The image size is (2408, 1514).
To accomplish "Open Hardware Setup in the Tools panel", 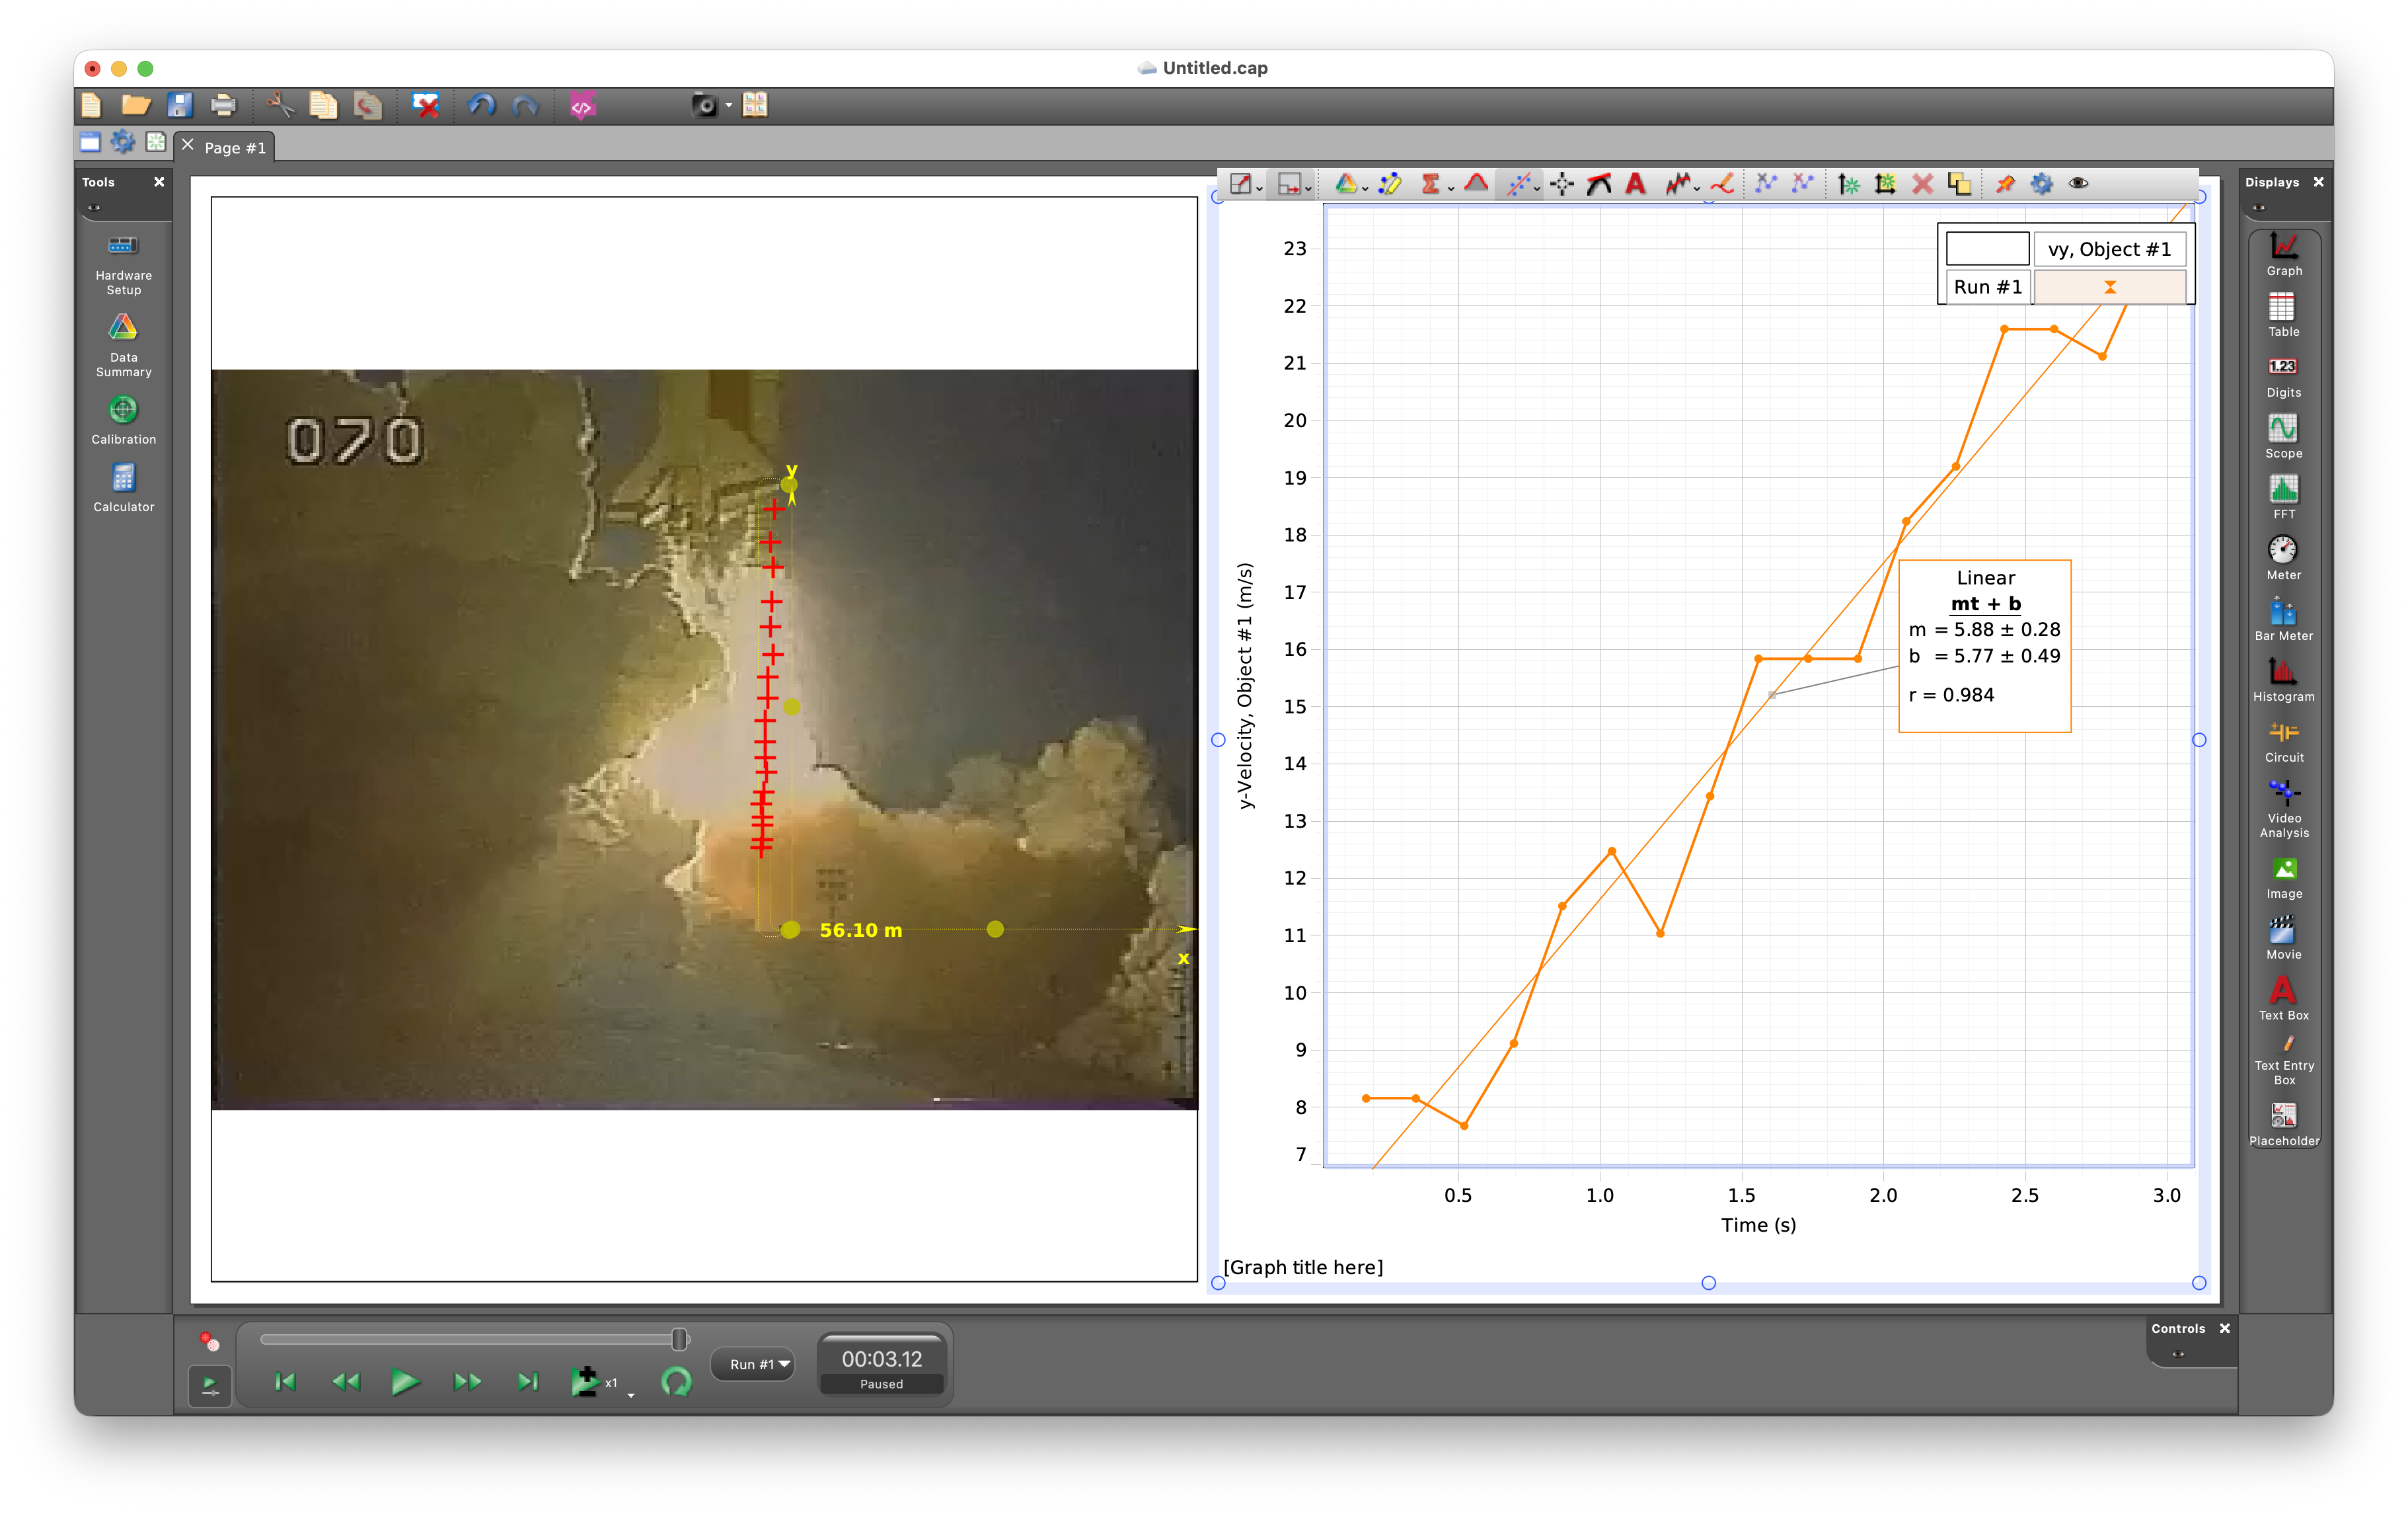I will click(x=123, y=265).
